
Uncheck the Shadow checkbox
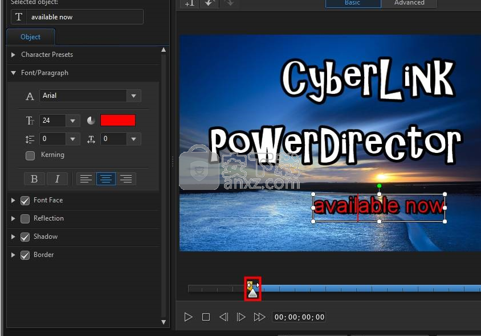click(x=25, y=237)
